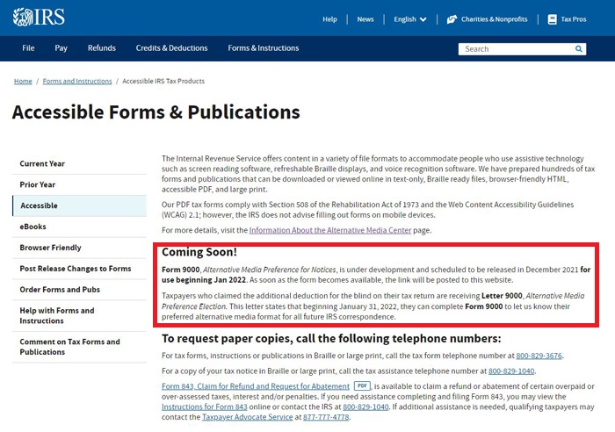
Task: Open Instructions for Form 843 link
Action: [205, 407]
